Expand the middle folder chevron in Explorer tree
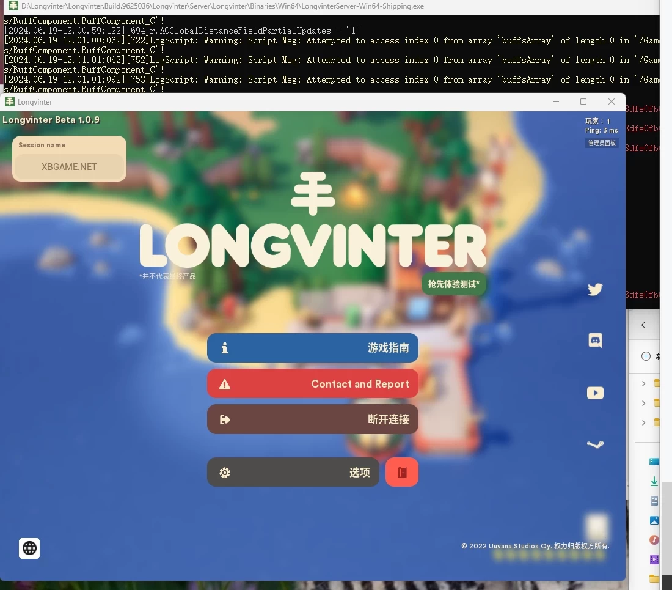The width and height of the screenshot is (672, 590). pos(644,403)
